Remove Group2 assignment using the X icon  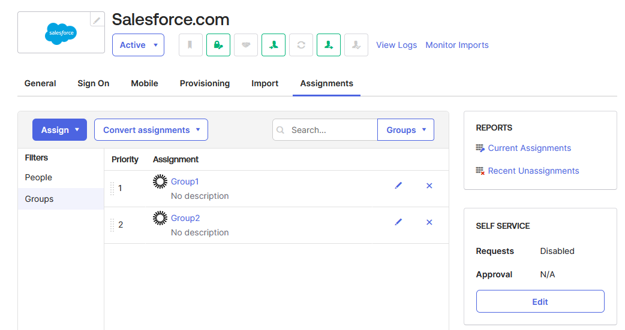tap(429, 222)
